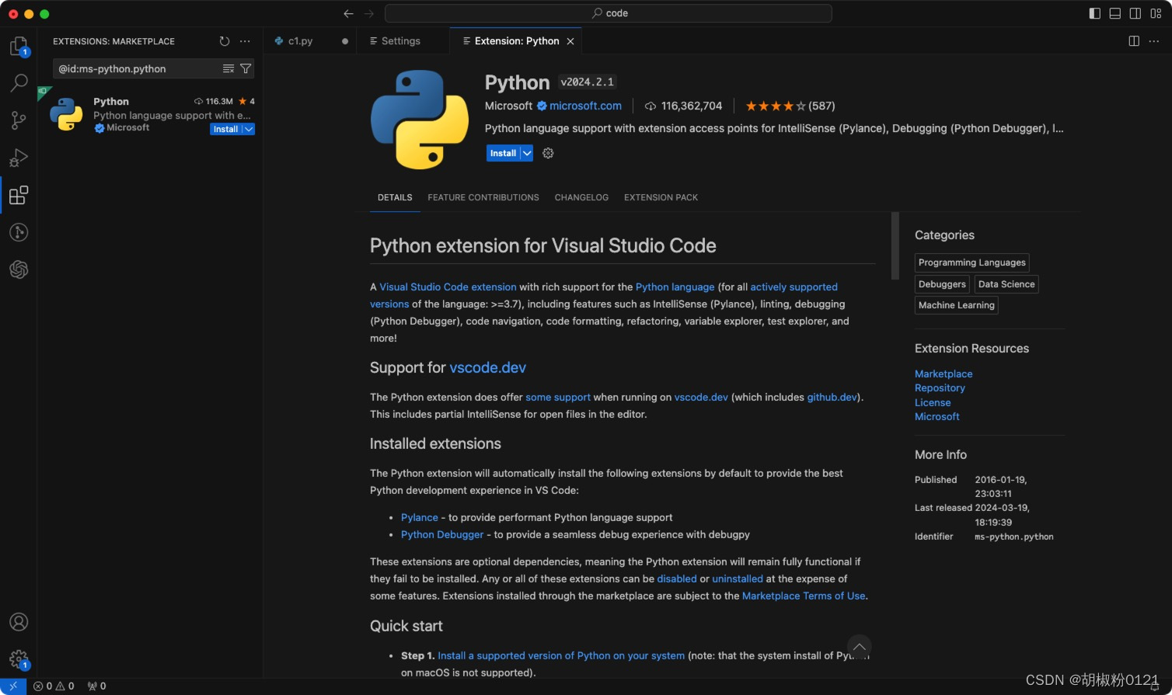Viewport: 1172px width, 695px height.
Task: Select the FEATURE CONTRIBUTIONS tab
Action: pos(483,197)
